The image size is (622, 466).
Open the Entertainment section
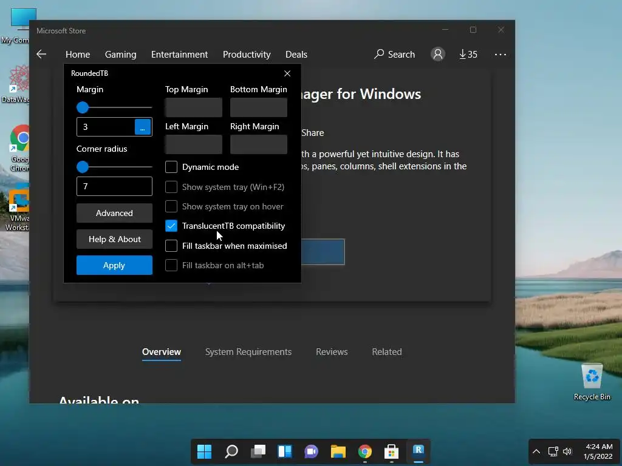(179, 54)
